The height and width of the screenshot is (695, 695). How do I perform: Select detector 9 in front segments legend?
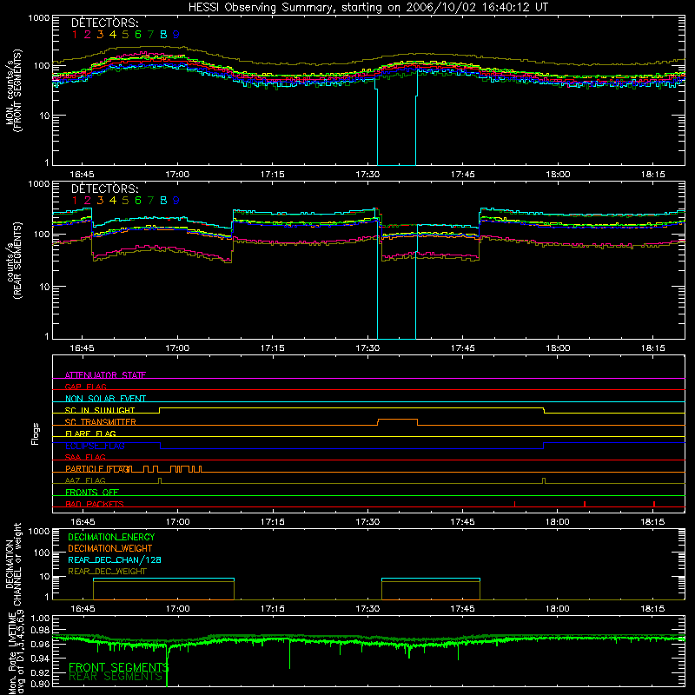[x=176, y=34]
